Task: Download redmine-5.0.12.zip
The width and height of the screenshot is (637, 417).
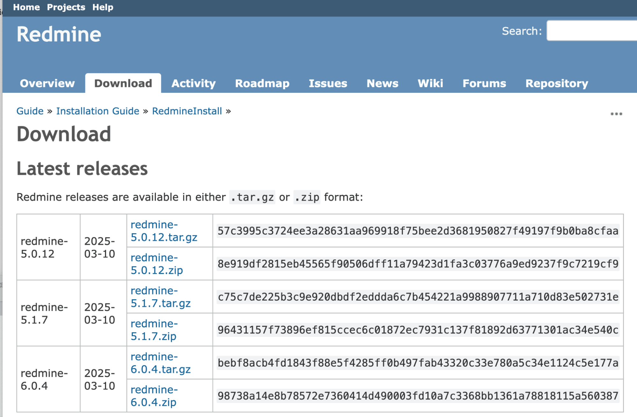Action: pyautogui.click(x=157, y=264)
